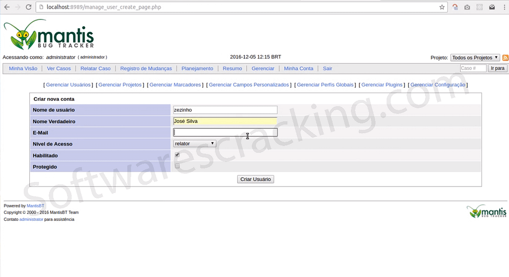Go back with the browser back arrow
509x277 pixels.
coord(7,7)
